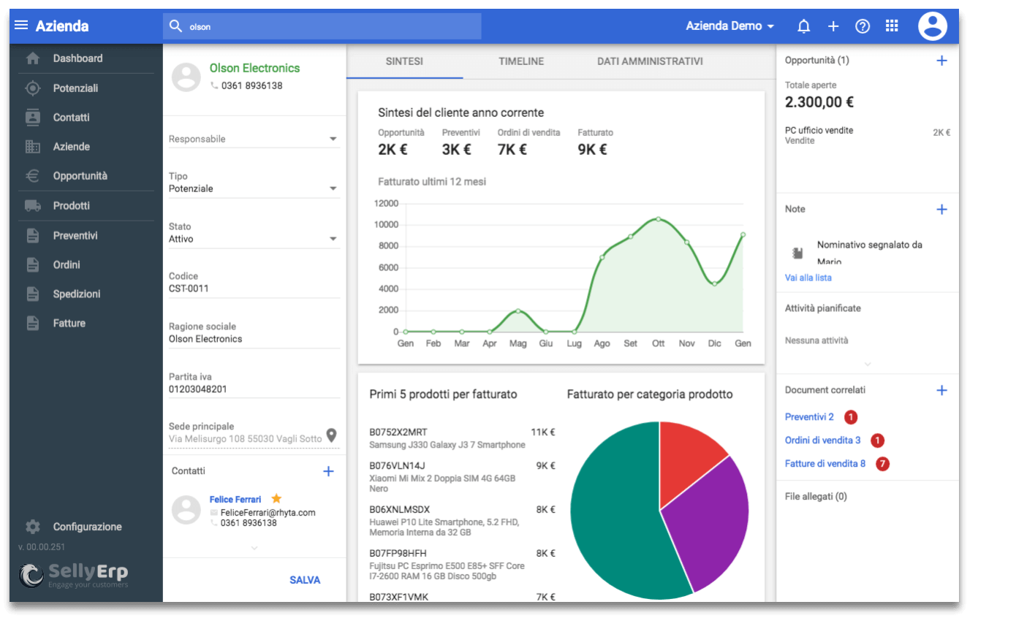This screenshot has width=1016, height=618.
Task: Open the Fatture di vendita 8 link
Action: point(825,464)
